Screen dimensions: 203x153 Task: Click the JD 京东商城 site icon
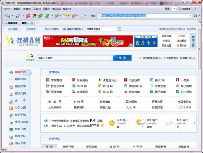point(48,80)
